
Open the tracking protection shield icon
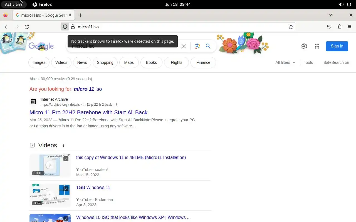[x=65, y=27]
